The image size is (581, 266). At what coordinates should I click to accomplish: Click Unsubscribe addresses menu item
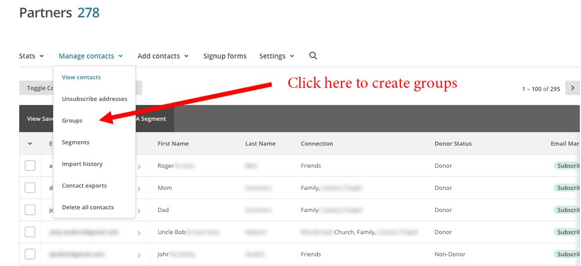(94, 99)
